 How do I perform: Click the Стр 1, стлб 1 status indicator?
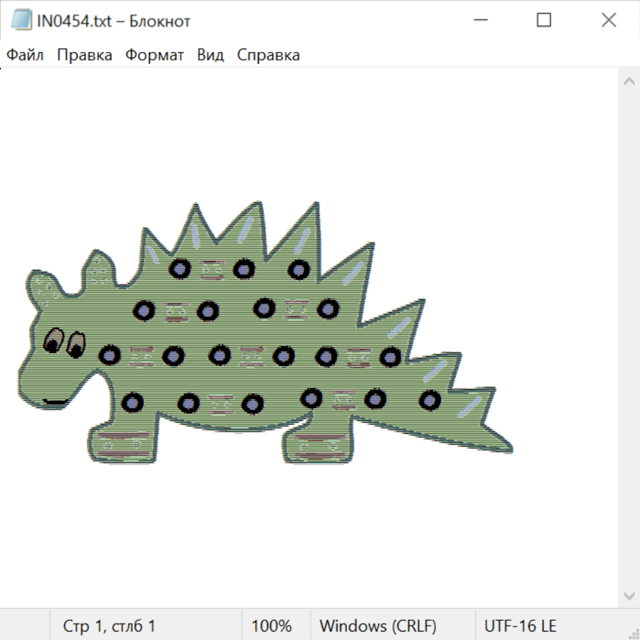tap(109, 626)
